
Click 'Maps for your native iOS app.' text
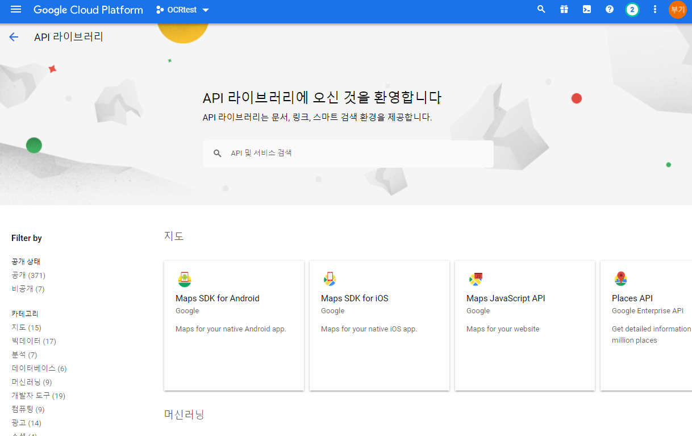coord(369,329)
